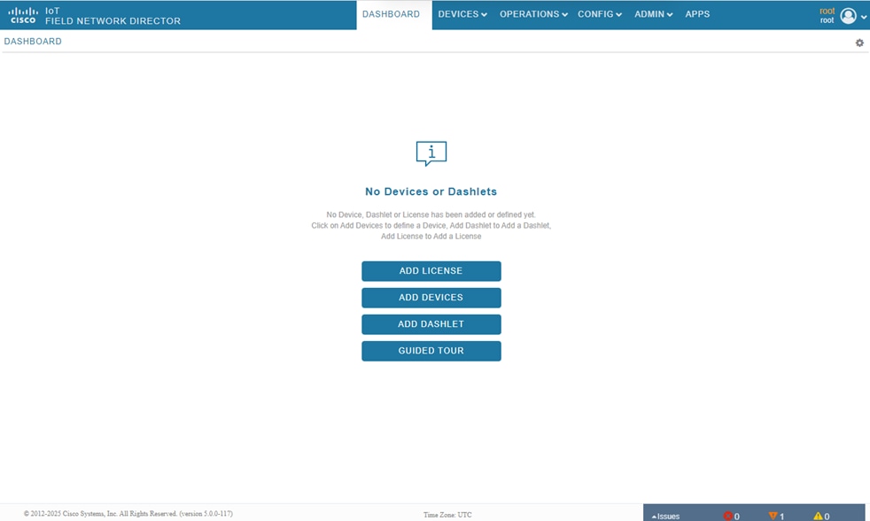Click the Cisco copyright version text

[x=128, y=514]
